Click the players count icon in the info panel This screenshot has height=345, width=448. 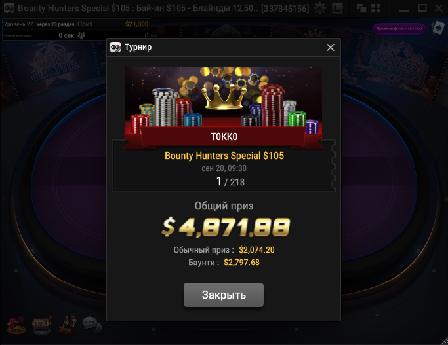(x=81, y=35)
